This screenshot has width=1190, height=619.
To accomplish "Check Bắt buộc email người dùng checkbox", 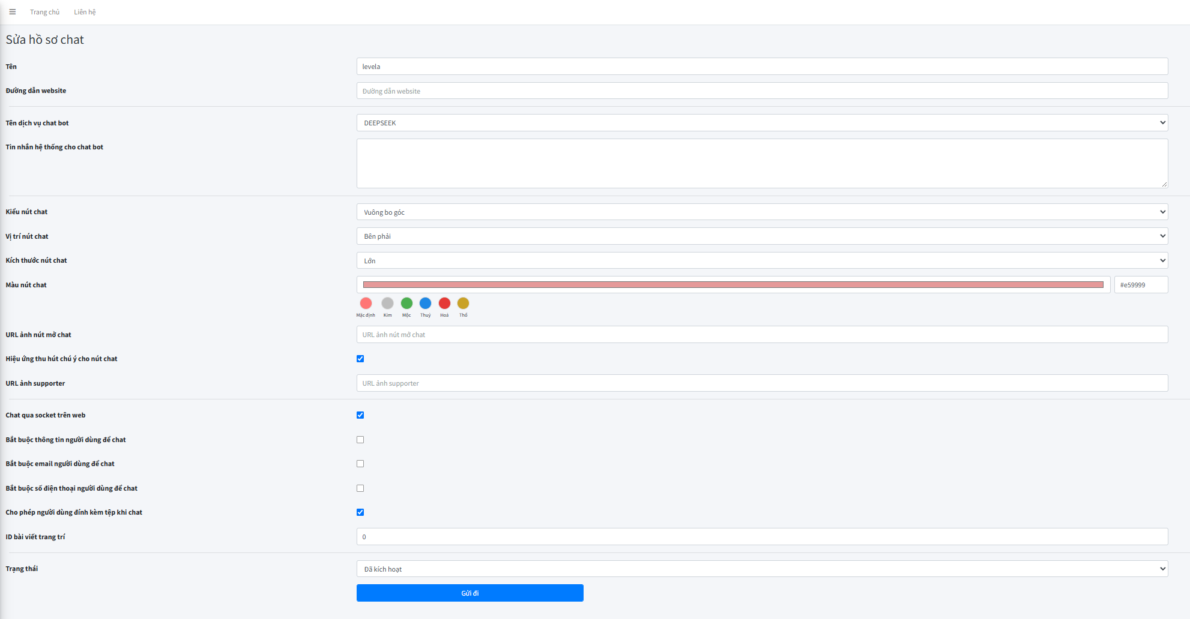I will (x=360, y=464).
